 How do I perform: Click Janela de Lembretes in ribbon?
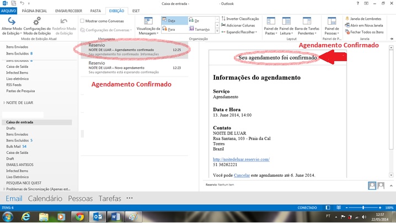tap(365, 19)
